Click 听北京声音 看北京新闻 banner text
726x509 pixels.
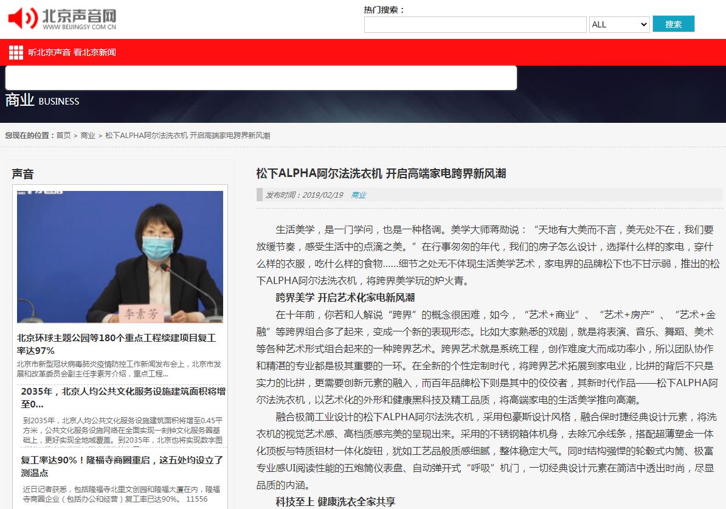pyautogui.click(x=72, y=52)
